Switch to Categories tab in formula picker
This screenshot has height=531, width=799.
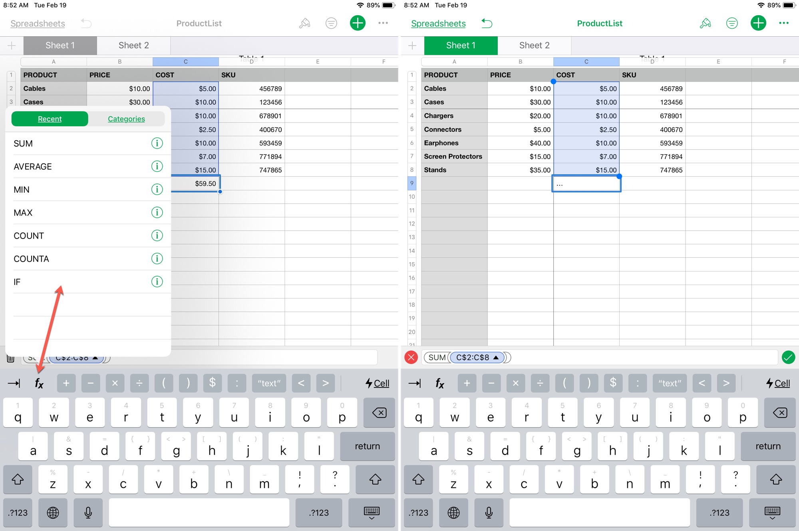coord(126,119)
